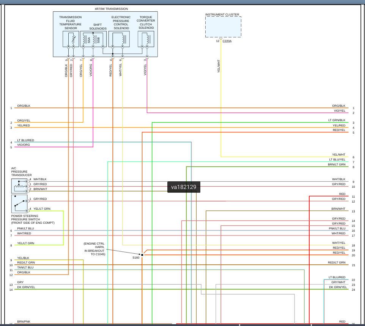Click the electronic pressure control solenoid symbol
The image size is (365, 326).
(119, 39)
